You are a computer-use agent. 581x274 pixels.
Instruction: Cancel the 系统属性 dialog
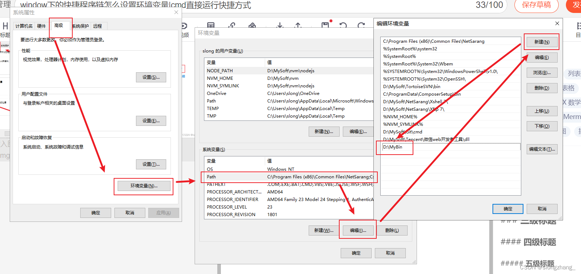coord(130,213)
